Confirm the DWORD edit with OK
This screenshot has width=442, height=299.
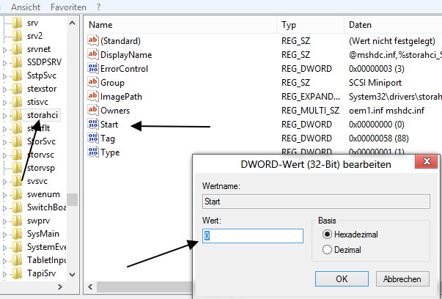(342, 279)
